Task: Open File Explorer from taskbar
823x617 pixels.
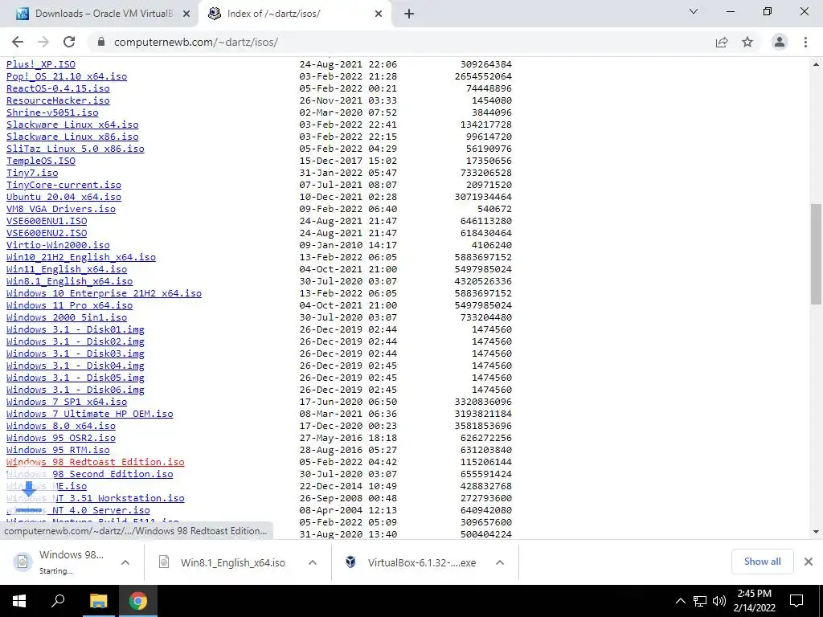Action: [98, 601]
